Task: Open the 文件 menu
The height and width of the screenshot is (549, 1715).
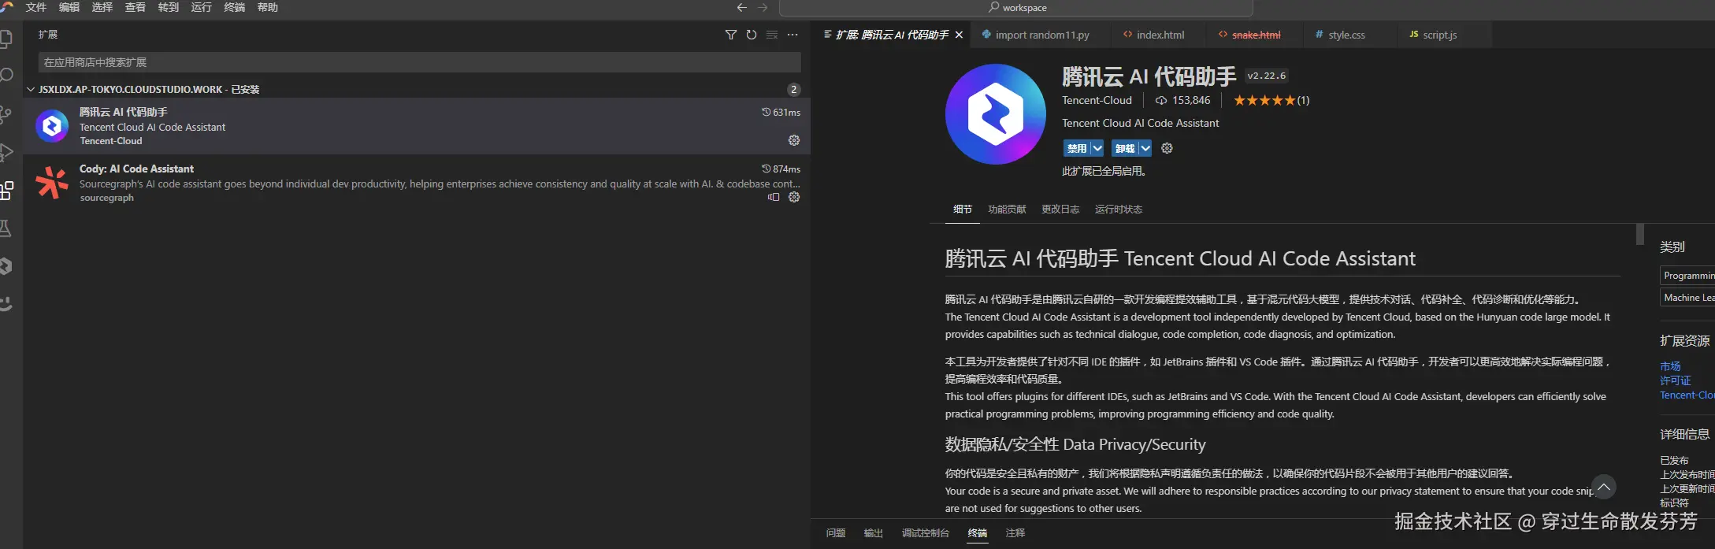Action: click(x=36, y=7)
